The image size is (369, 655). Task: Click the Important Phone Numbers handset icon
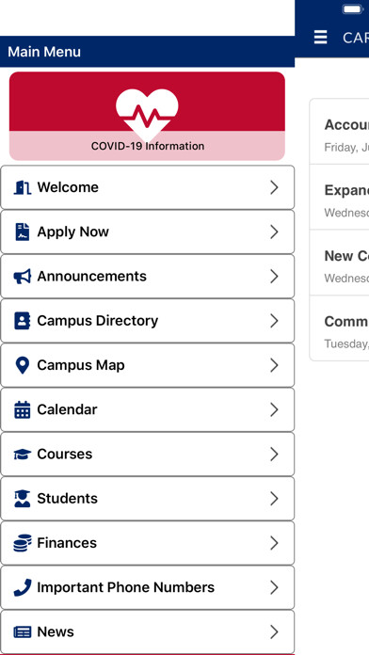pos(23,587)
